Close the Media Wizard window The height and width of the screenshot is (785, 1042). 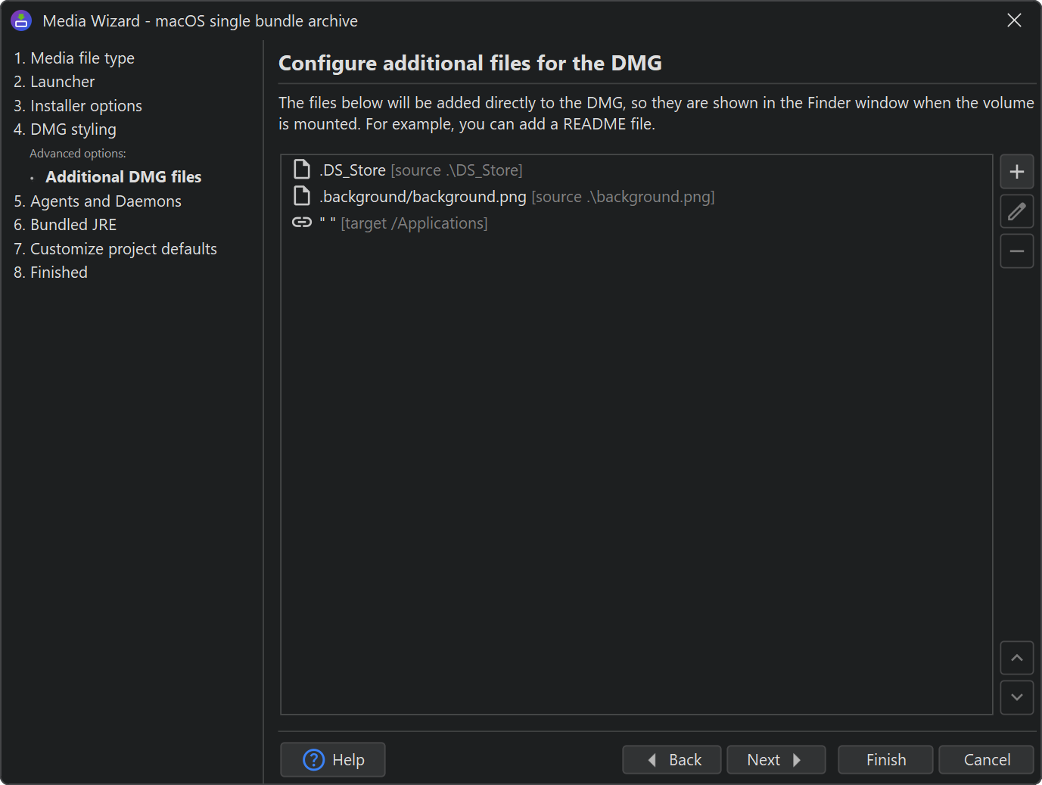point(1014,20)
